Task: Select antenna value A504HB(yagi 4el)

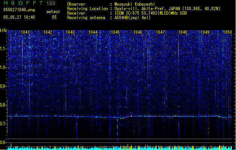Action: click(132, 18)
